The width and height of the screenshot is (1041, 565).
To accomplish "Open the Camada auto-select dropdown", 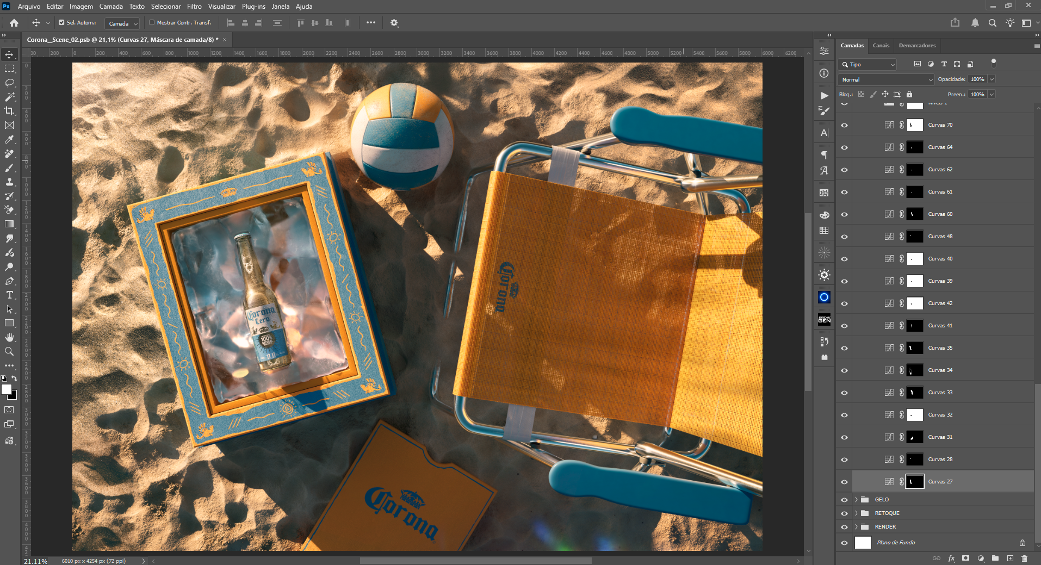I will click(x=122, y=23).
